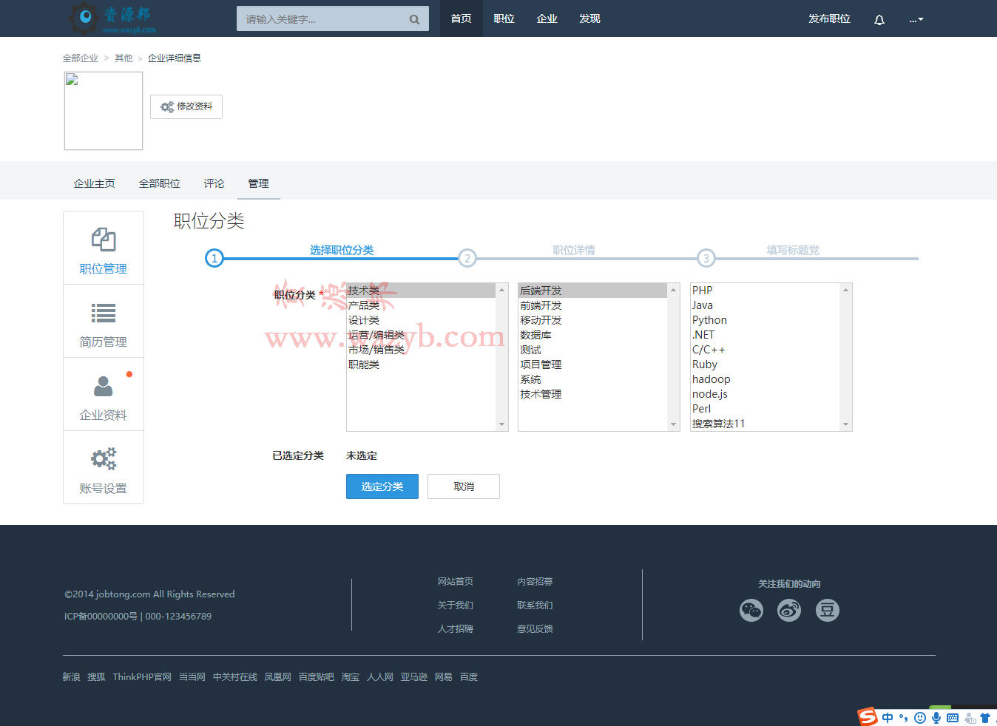This screenshot has height=726, width=997.
Task: Click the WeChat follow icon
Action: click(751, 610)
